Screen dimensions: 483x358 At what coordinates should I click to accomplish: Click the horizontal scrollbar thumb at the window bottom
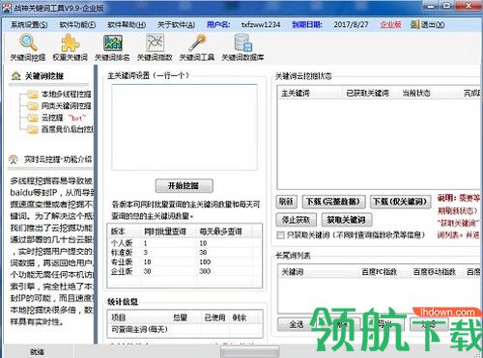(249, 352)
